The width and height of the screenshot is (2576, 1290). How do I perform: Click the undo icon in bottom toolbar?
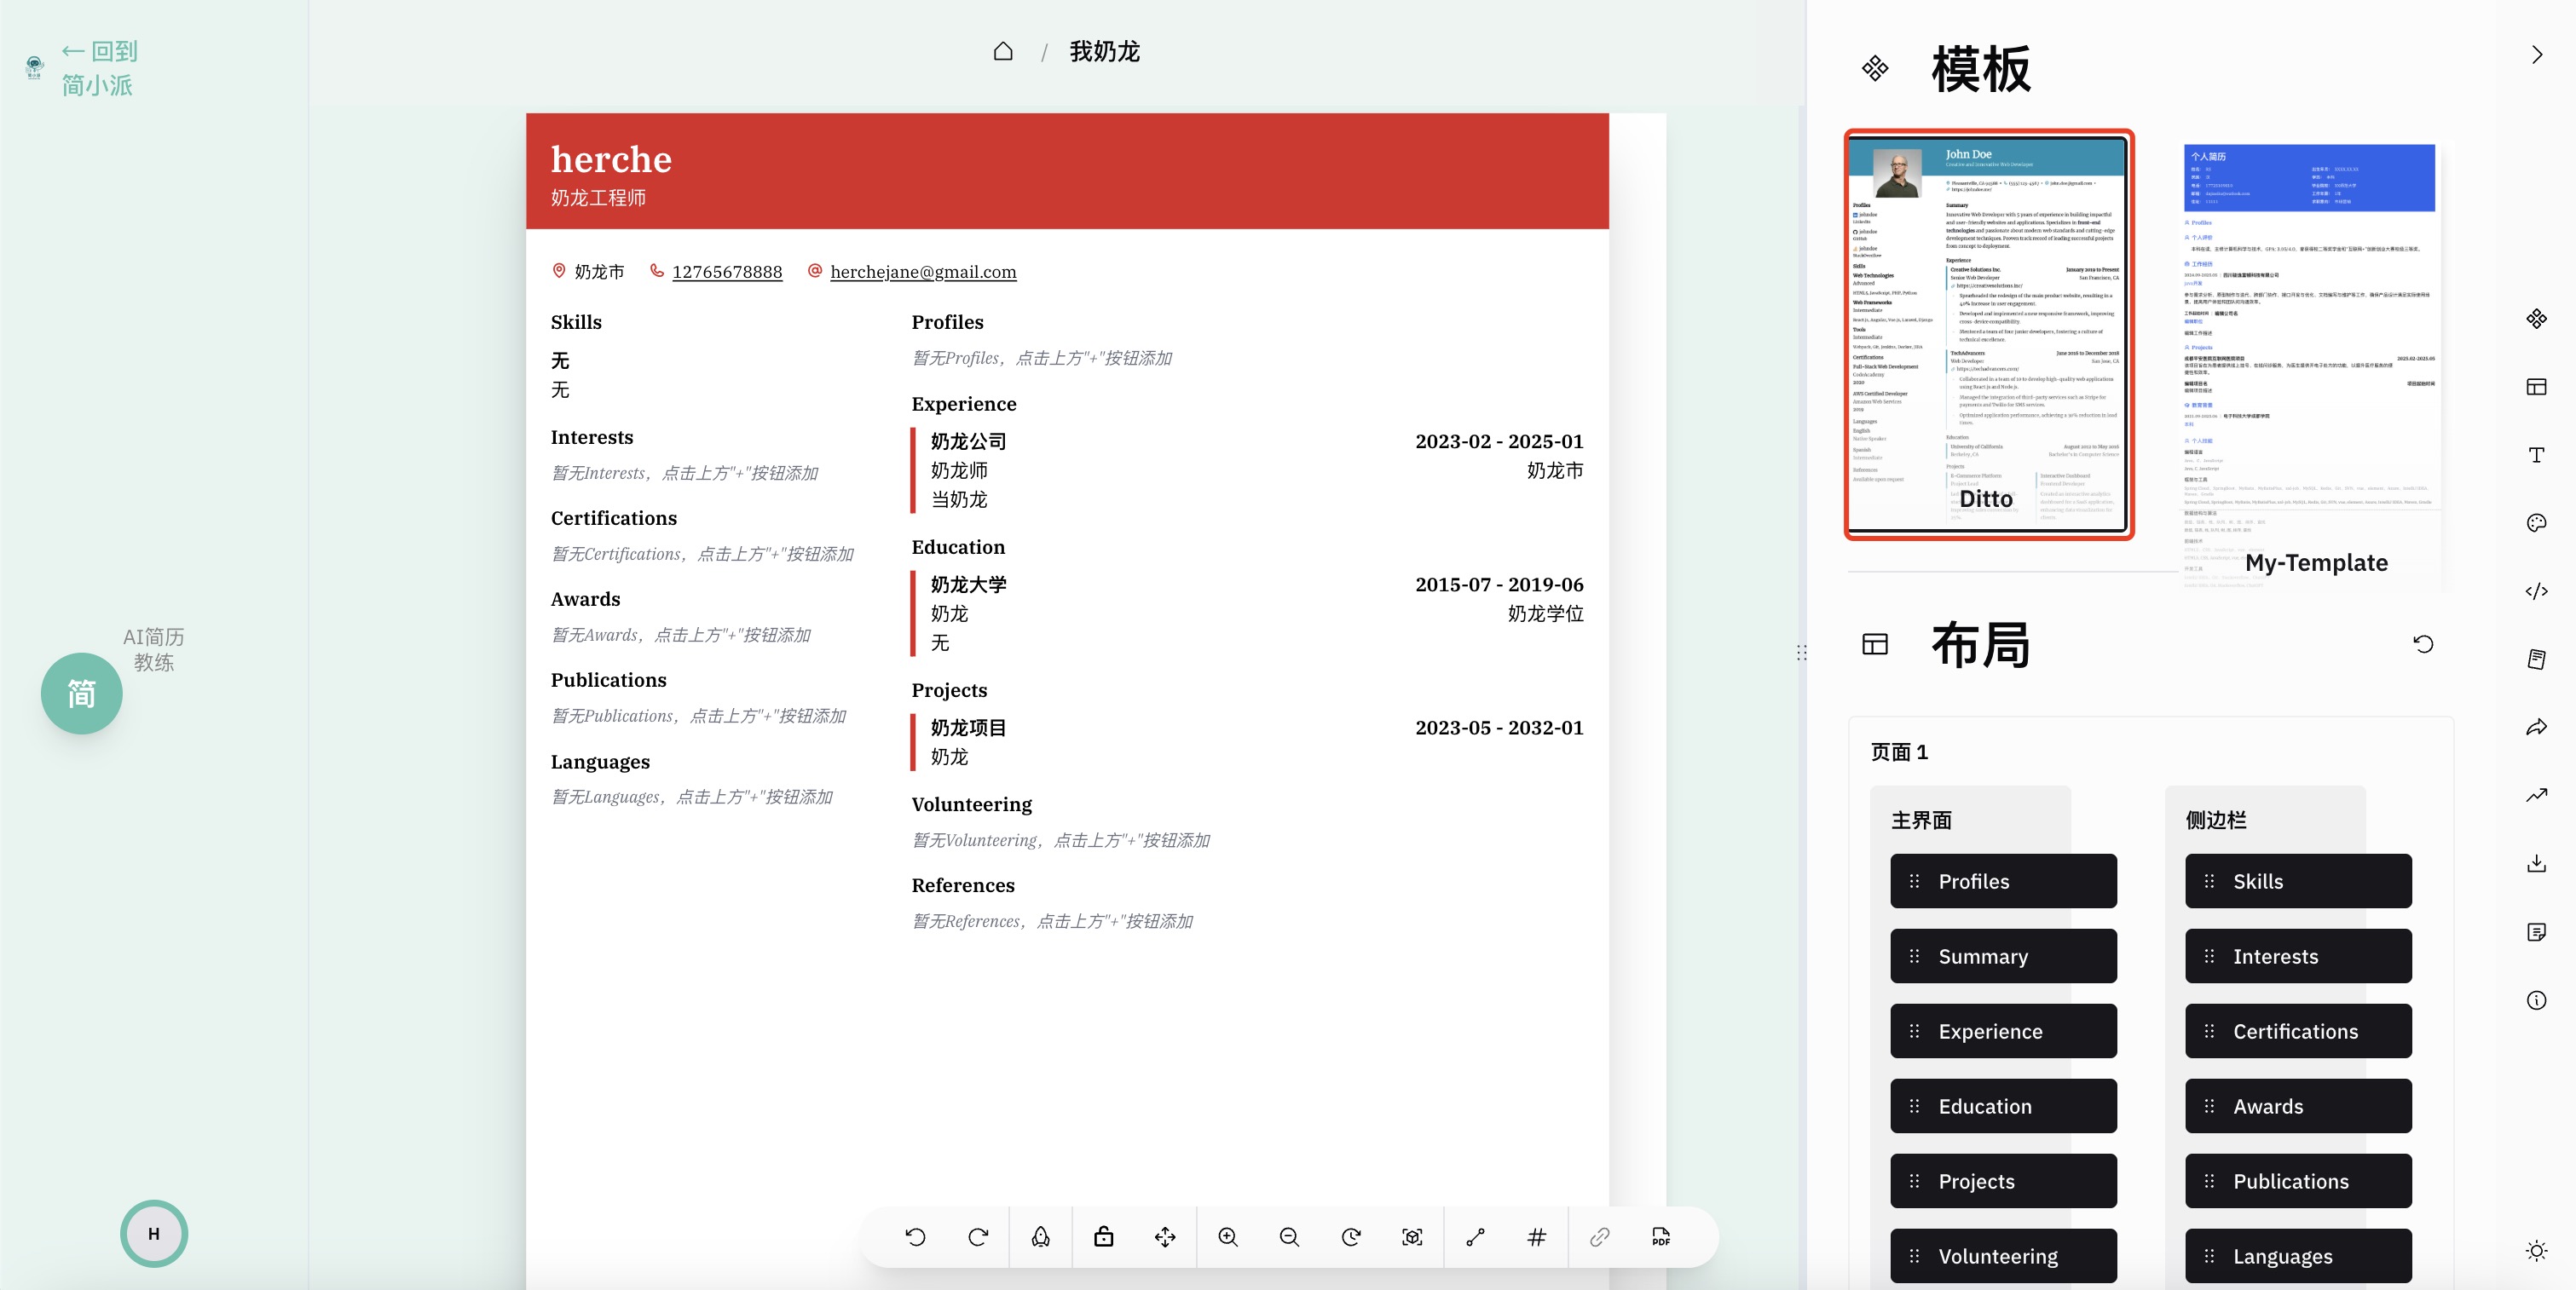coord(915,1237)
